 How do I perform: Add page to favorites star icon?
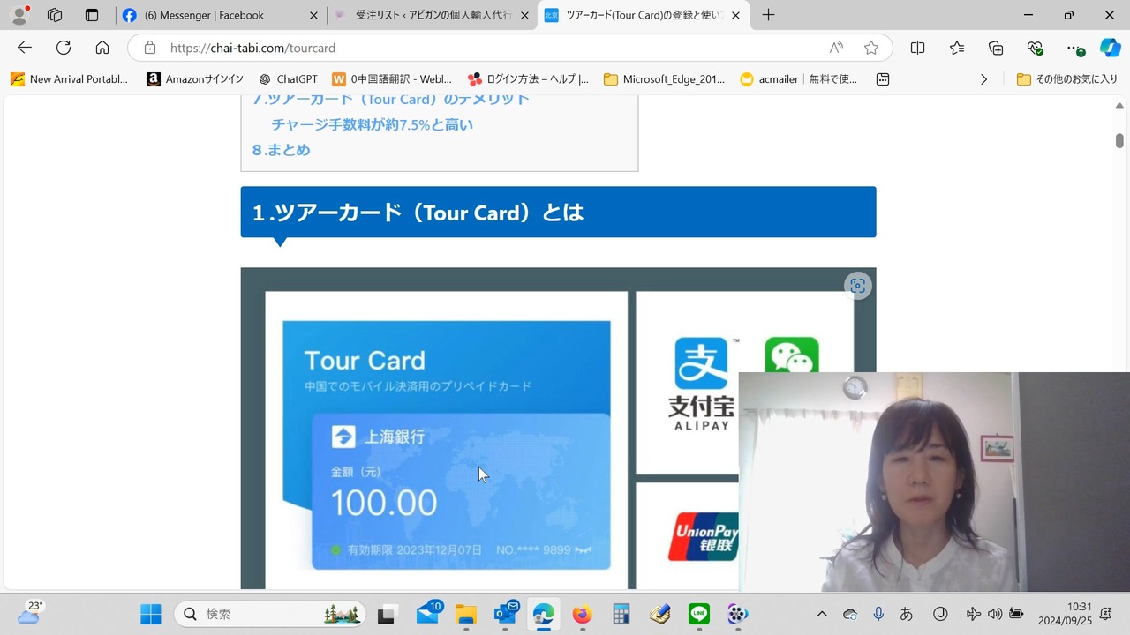(x=871, y=48)
